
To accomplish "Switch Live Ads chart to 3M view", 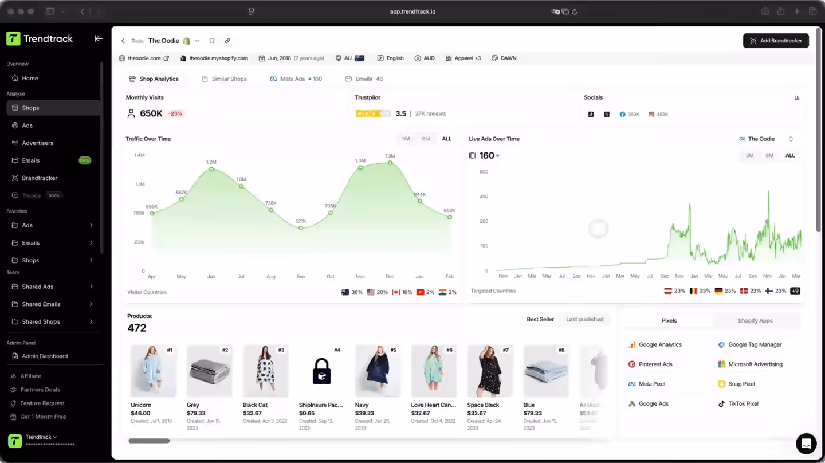I will [x=749, y=155].
